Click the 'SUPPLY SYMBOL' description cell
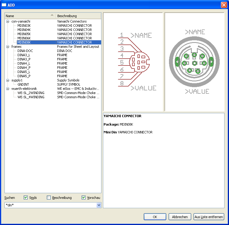 pos(69,84)
